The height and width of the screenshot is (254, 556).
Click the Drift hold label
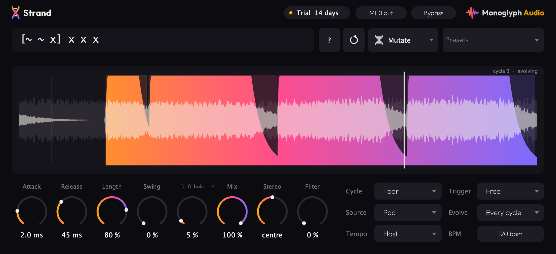(192, 186)
